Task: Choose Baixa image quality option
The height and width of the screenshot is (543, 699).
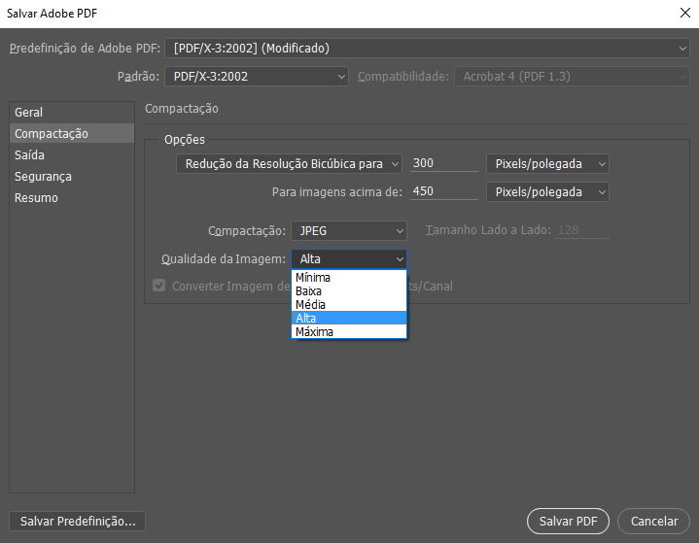Action: tap(309, 291)
